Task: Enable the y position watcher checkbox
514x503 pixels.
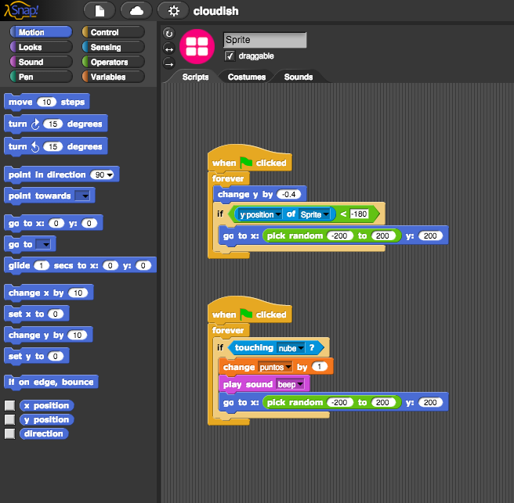Action: point(9,420)
